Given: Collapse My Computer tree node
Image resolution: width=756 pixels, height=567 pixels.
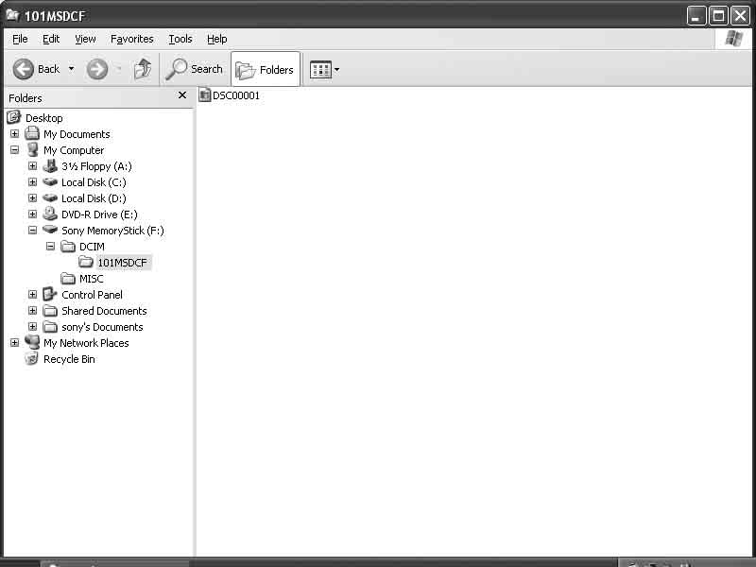Looking at the screenshot, I should [14, 150].
